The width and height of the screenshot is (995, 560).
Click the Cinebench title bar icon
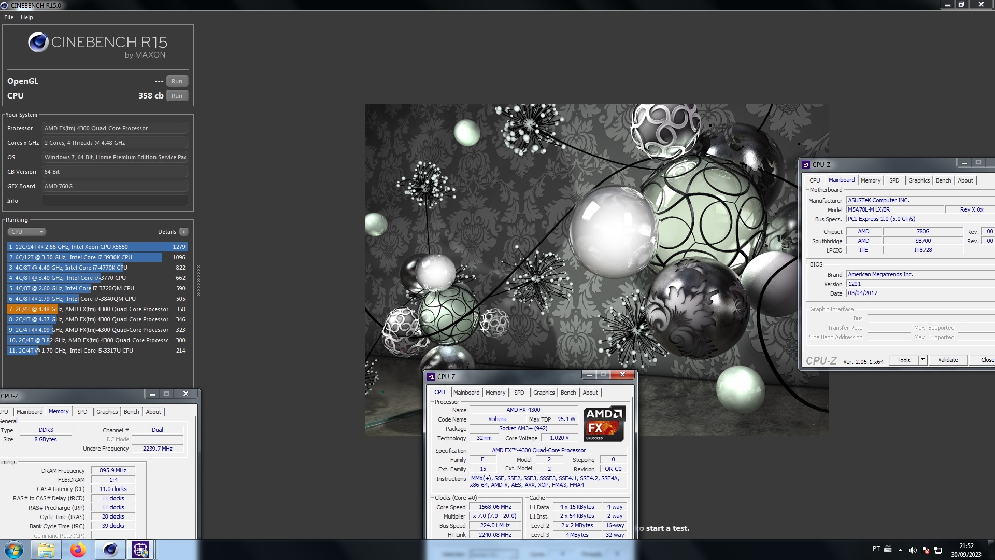coord(4,5)
